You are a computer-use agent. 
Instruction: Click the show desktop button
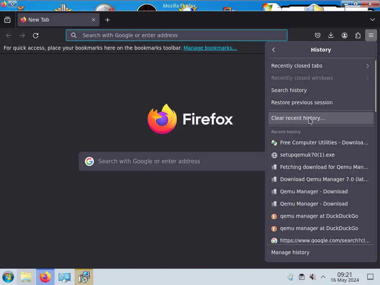click(x=370, y=277)
